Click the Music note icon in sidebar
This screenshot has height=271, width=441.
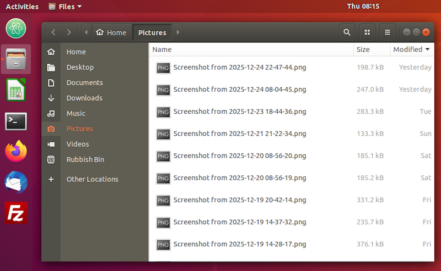click(x=51, y=113)
